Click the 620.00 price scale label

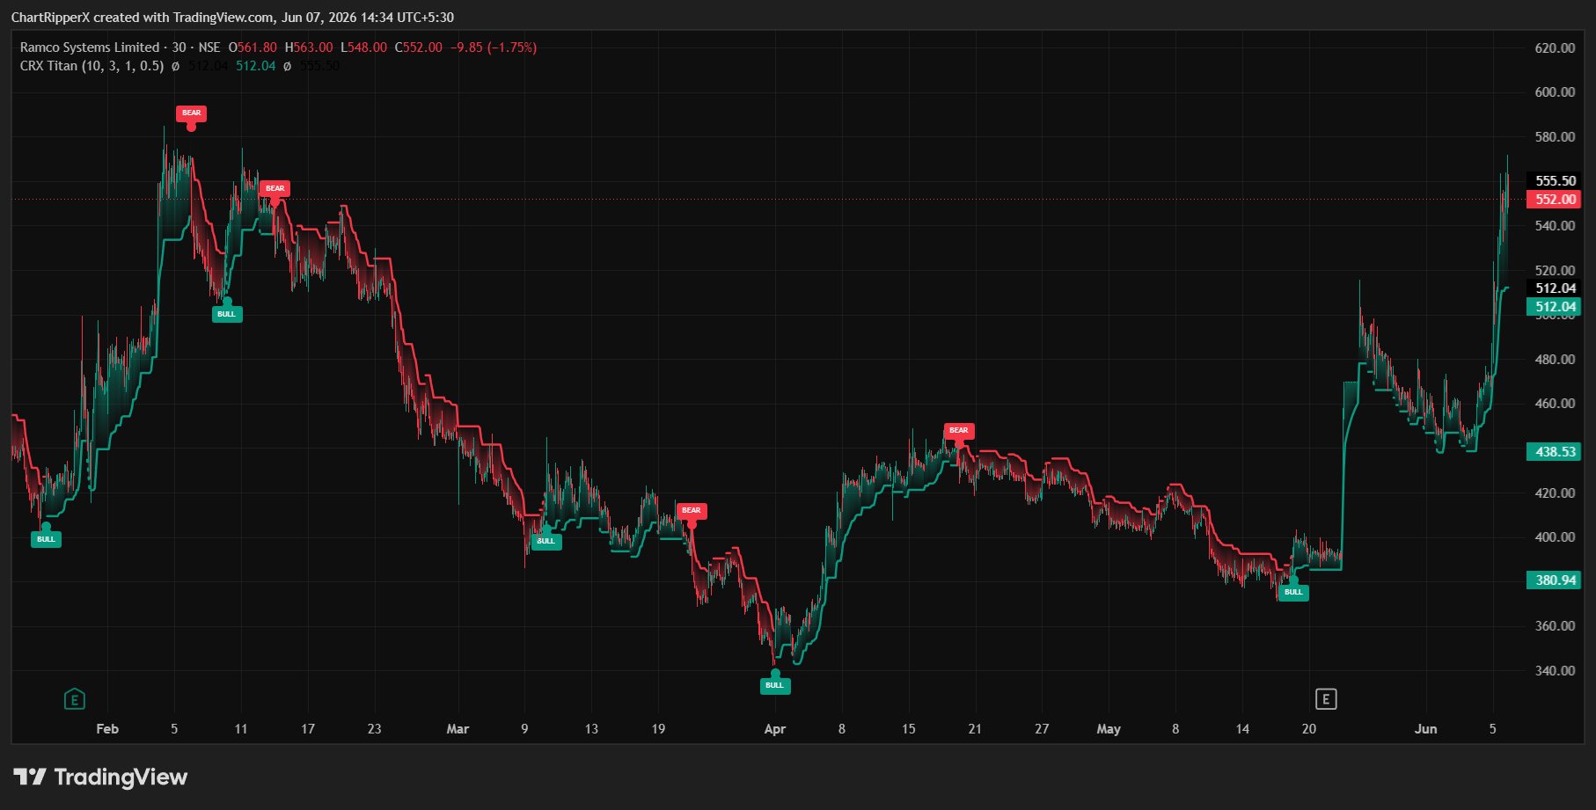(1555, 48)
